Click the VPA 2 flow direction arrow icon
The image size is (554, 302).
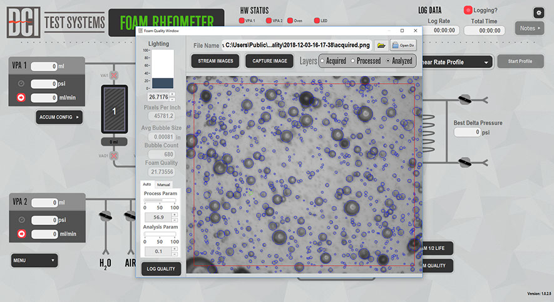pos(21,234)
